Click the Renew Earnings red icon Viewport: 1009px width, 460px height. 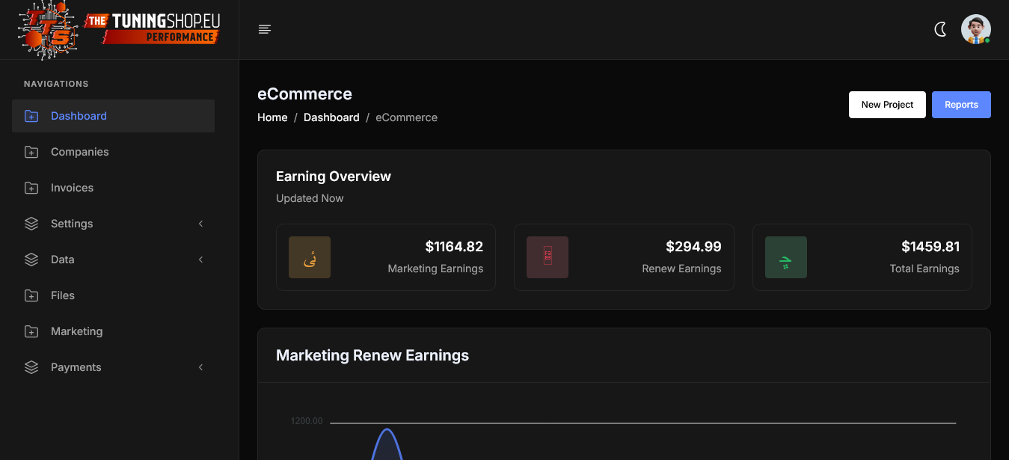tap(548, 257)
